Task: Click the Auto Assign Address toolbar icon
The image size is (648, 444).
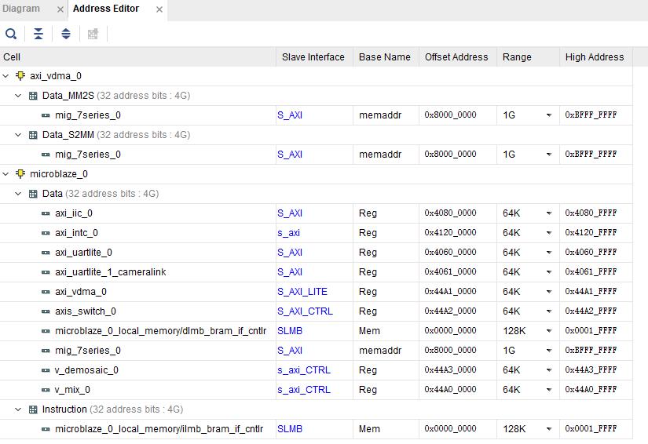Action: 93,34
